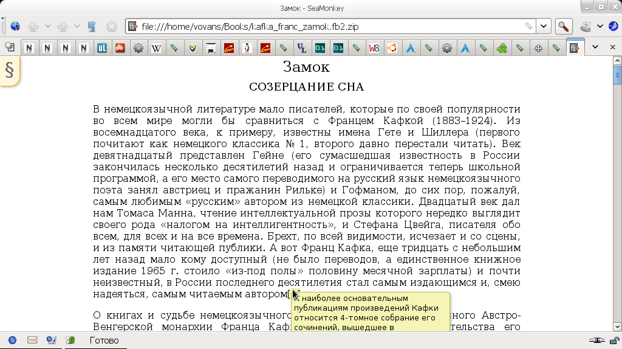The height and width of the screenshot is (349, 622).
Task: Switch to the green puzzle piece tab
Action: pos(502,47)
